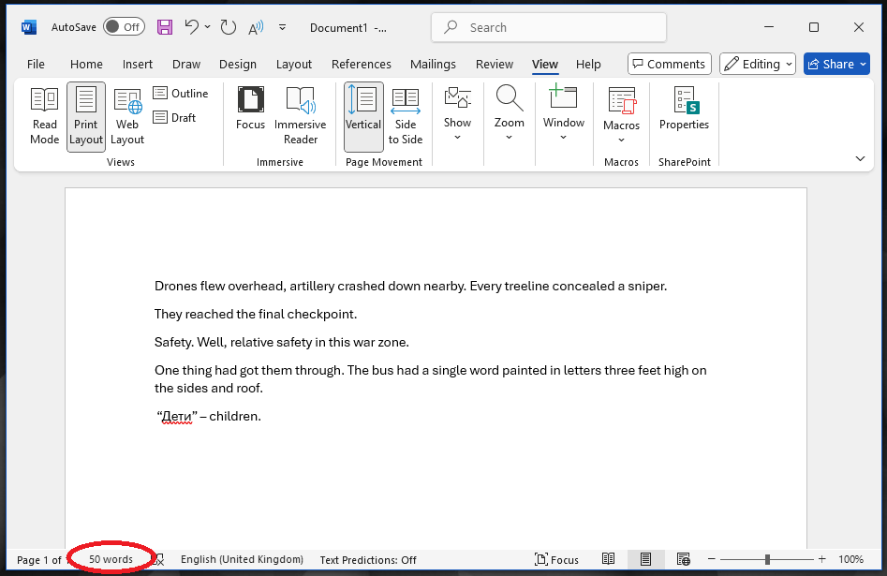Collapse the ribbon with the chevron

tap(860, 158)
